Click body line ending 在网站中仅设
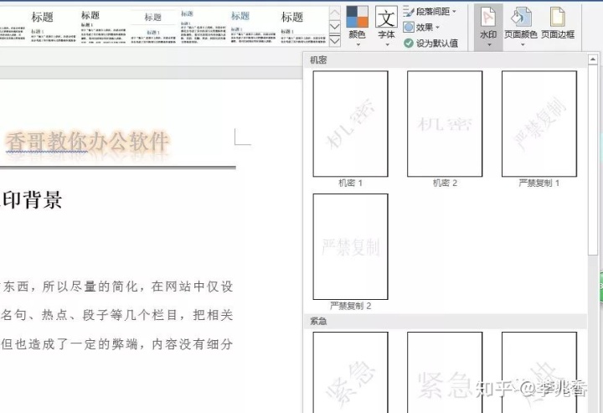This screenshot has width=603, height=413. [116, 287]
